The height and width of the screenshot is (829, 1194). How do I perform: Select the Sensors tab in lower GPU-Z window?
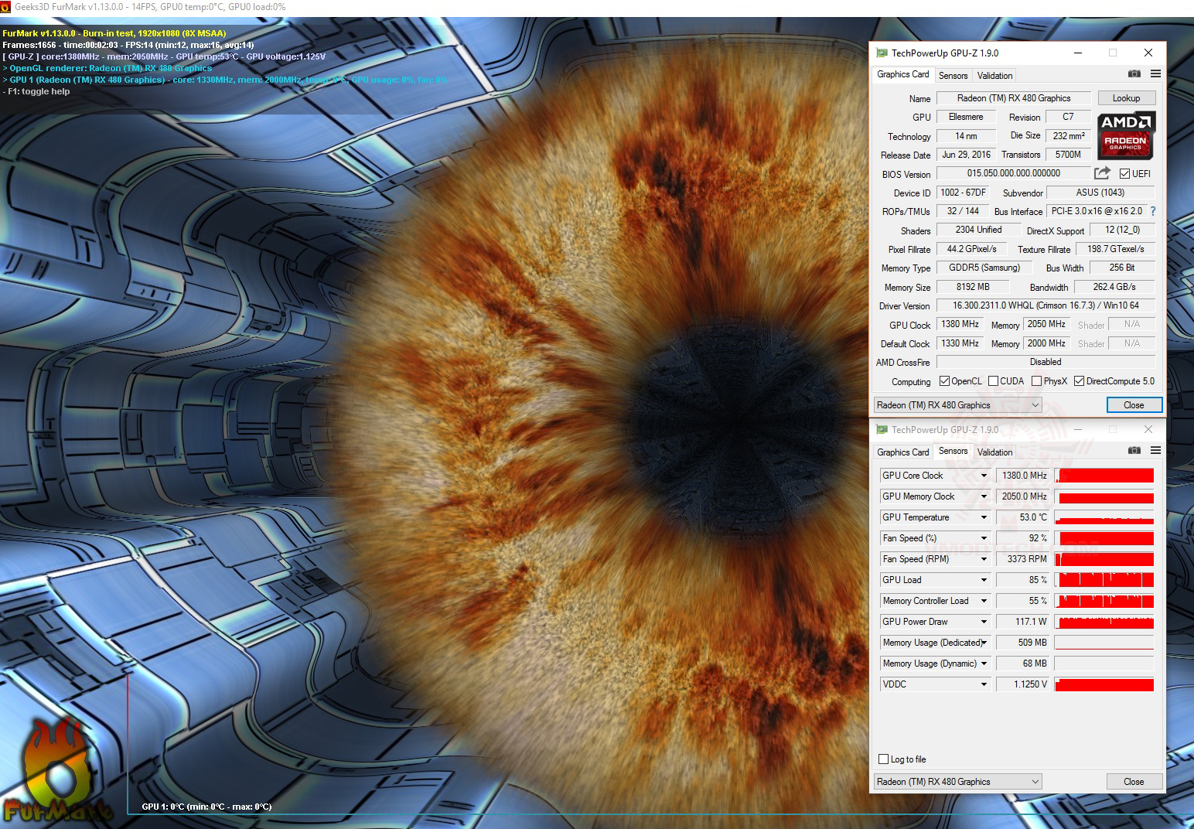click(953, 451)
